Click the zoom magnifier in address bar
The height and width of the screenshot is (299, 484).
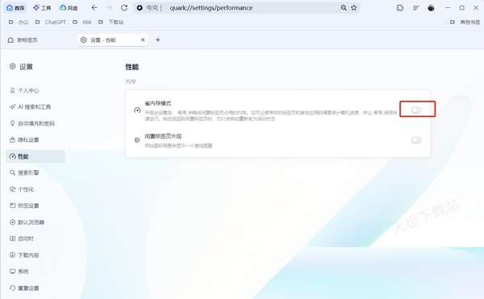pyautogui.click(x=344, y=8)
